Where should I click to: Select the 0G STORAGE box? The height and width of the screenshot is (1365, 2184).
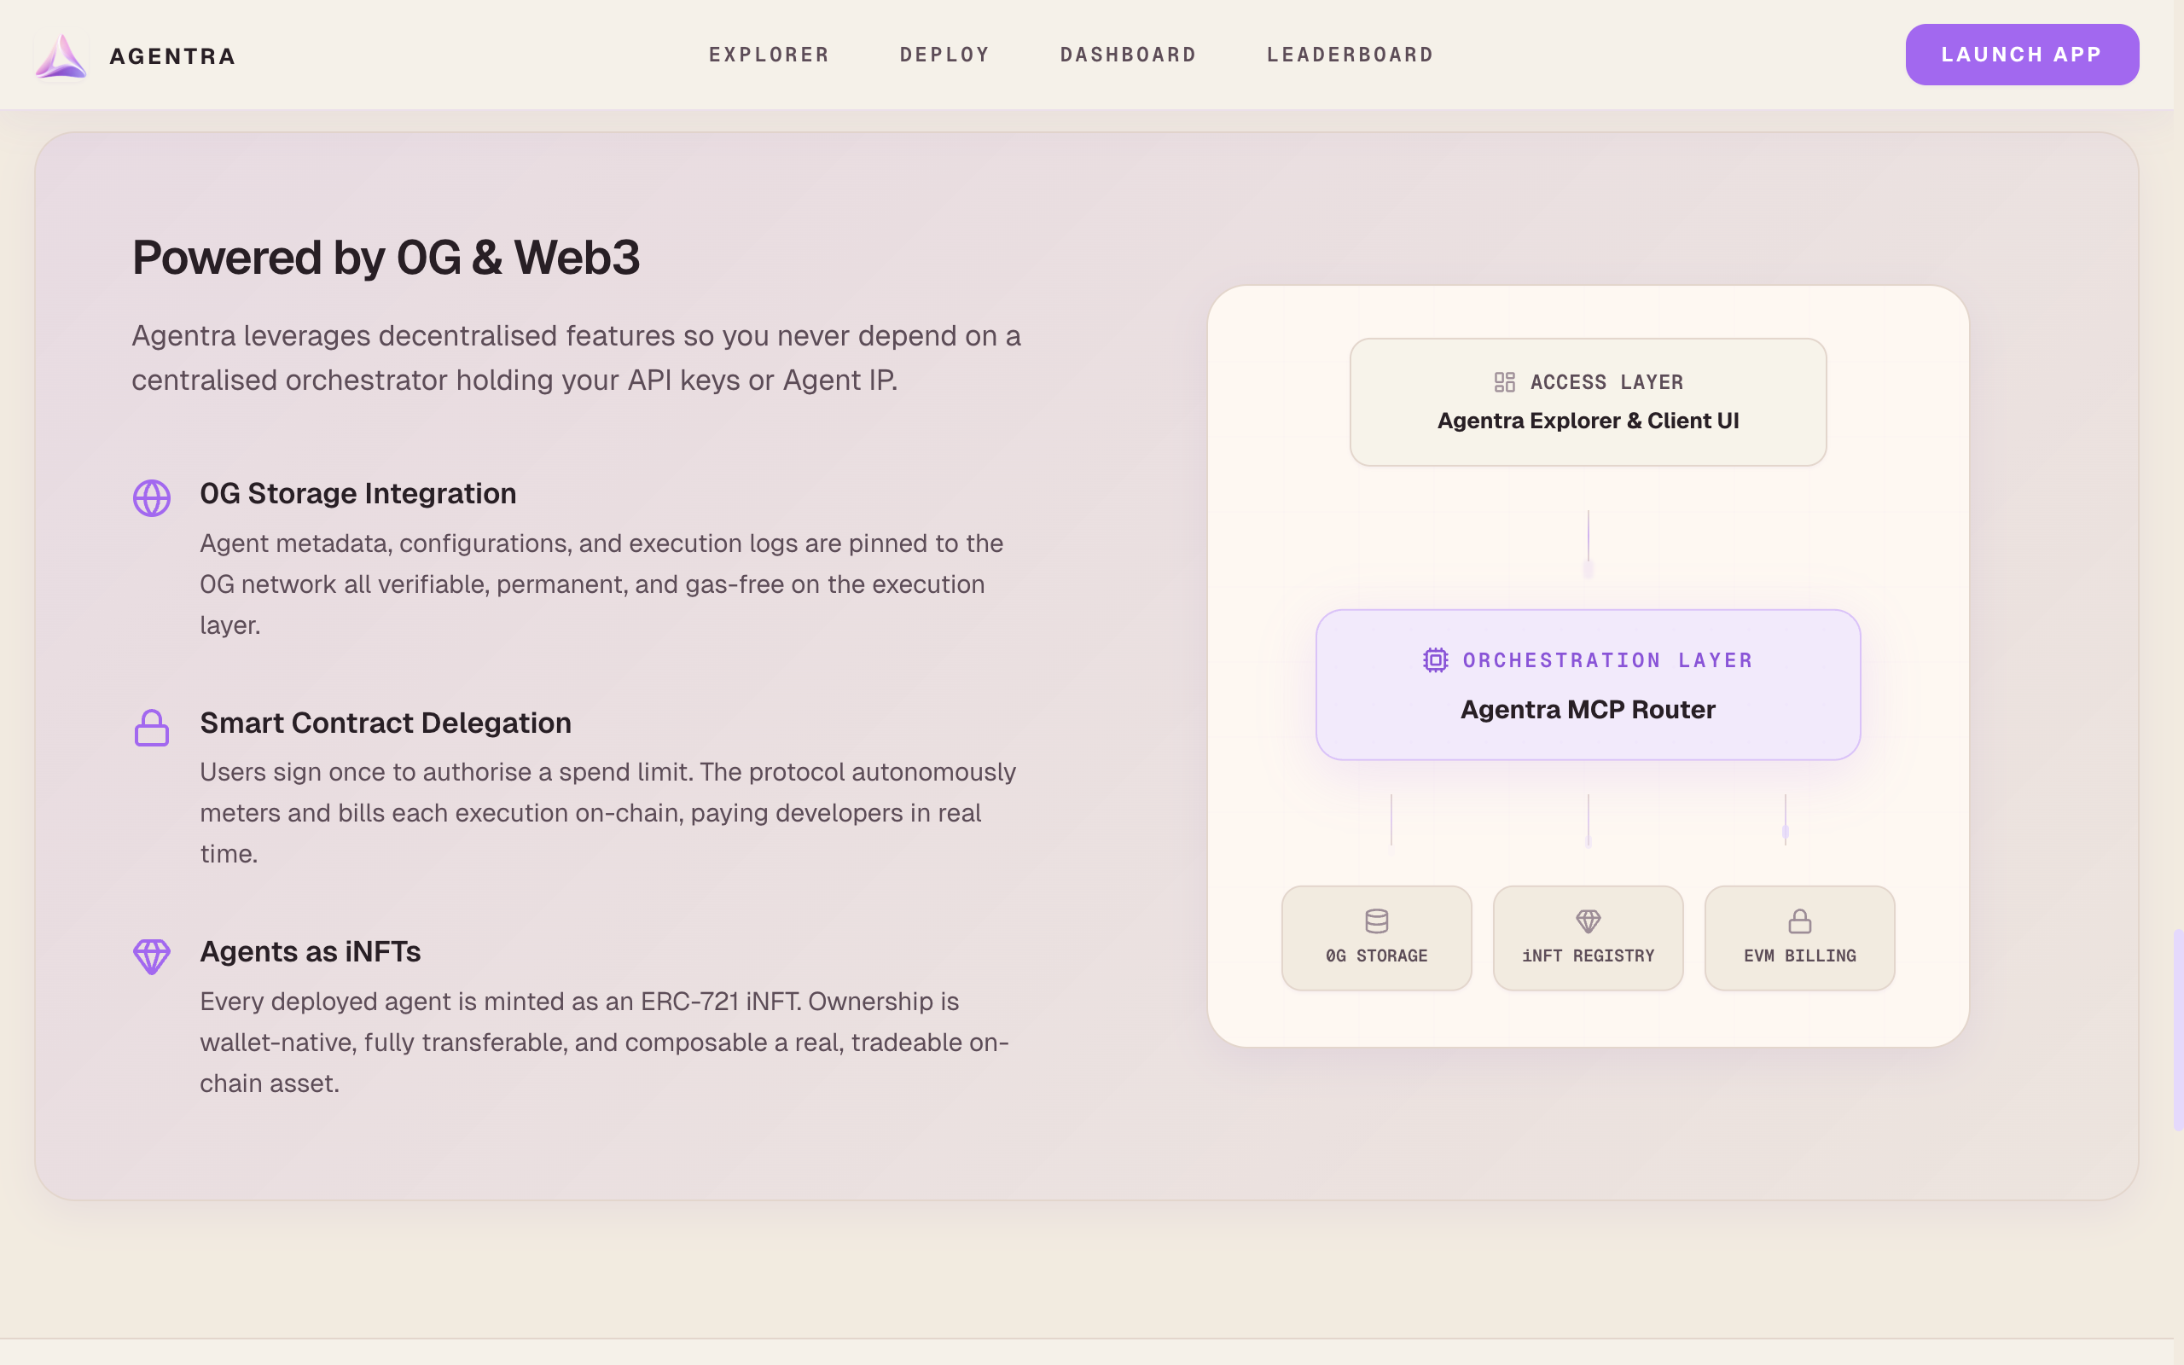[x=1376, y=938]
